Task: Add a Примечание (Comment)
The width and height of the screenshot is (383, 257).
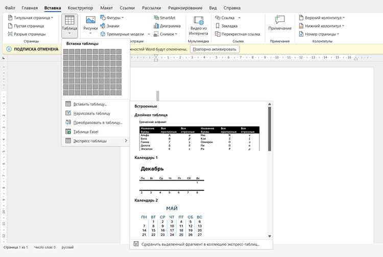Action: point(280,23)
